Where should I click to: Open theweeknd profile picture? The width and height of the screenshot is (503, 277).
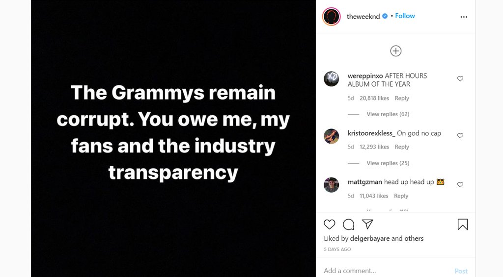[x=332, y=17]
